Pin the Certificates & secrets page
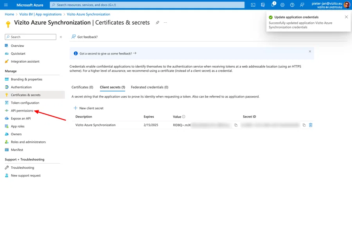 (x=158, y=23)
